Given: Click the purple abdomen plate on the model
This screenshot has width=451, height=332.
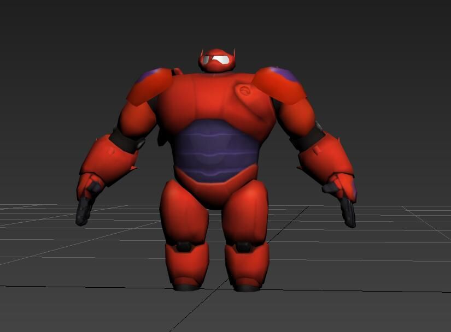Looking at the screenshot, I should coord(216,151).
